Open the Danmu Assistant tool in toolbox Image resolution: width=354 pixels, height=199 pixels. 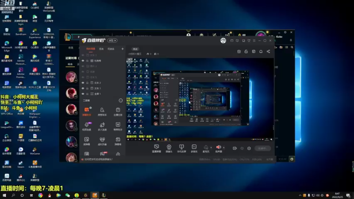pyautogui.click(x=86, y=111)
